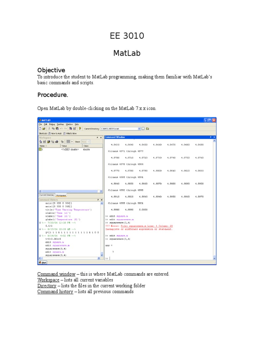Undock the Command History panel
254x339 pixels.
click(x=98, y=200)
